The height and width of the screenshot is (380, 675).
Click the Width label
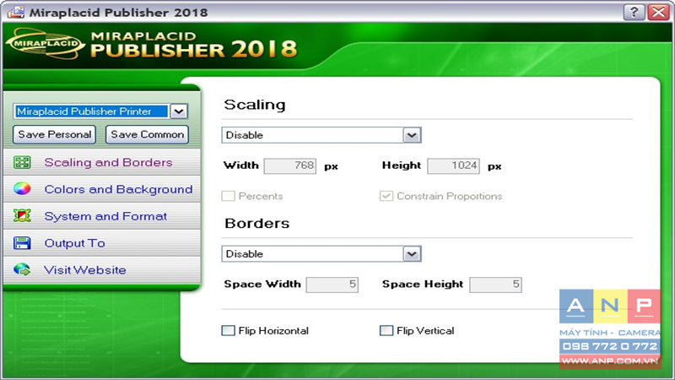coord(241,166)
